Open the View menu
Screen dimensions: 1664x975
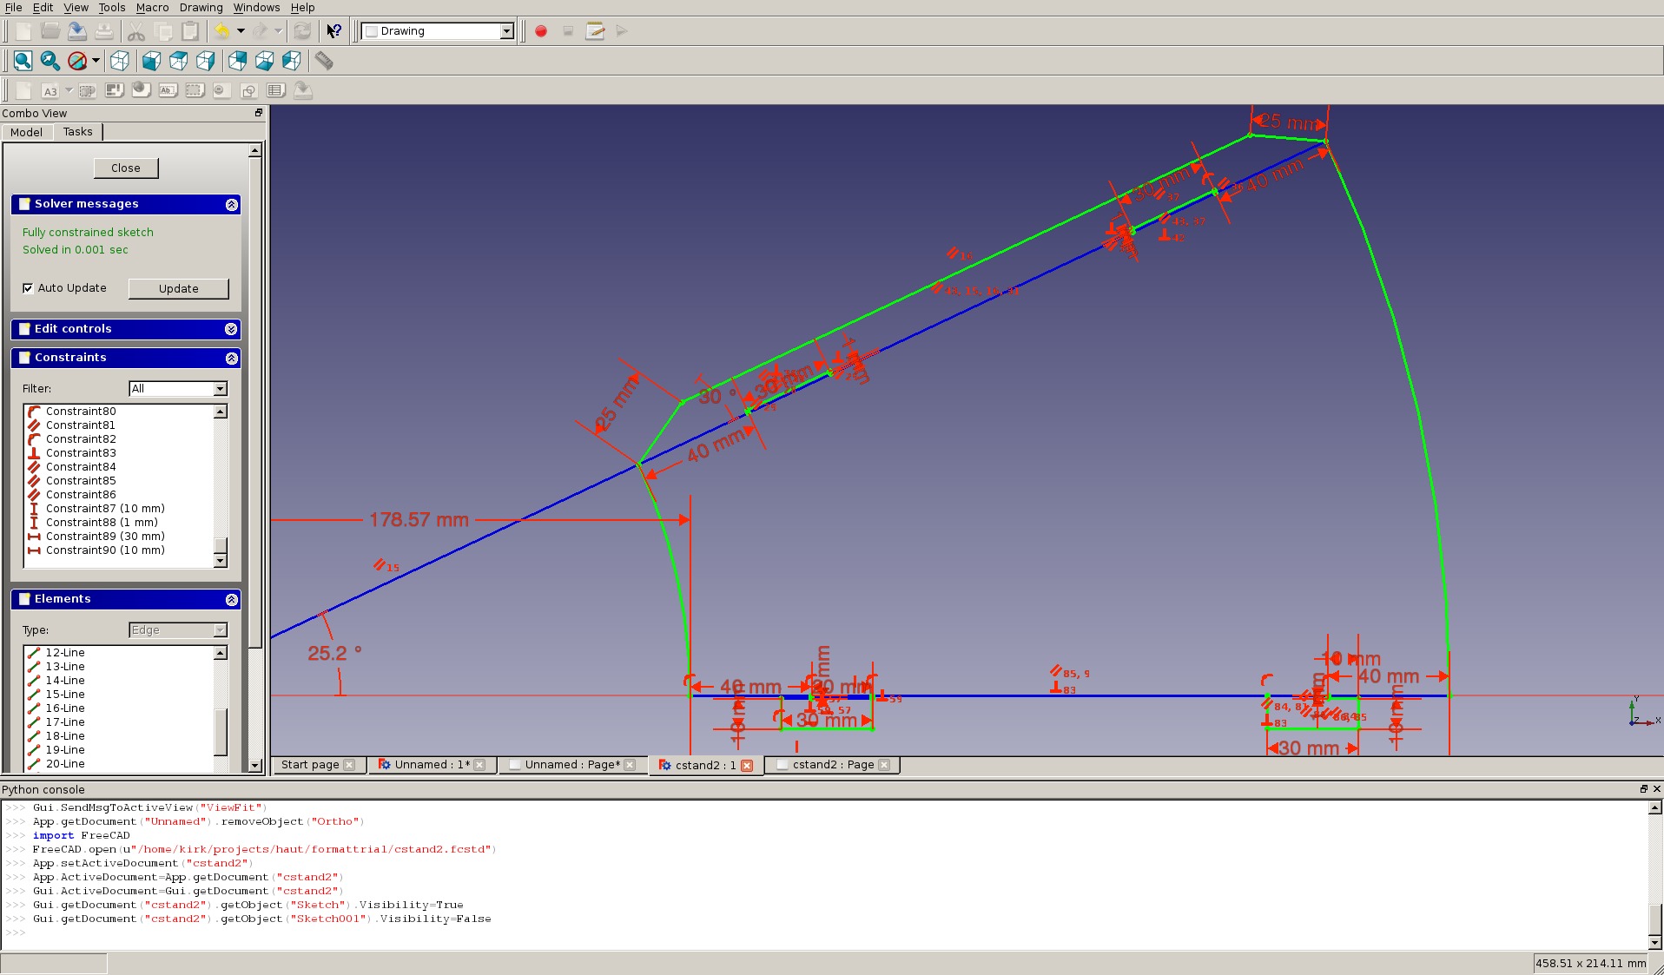[76, 8]
